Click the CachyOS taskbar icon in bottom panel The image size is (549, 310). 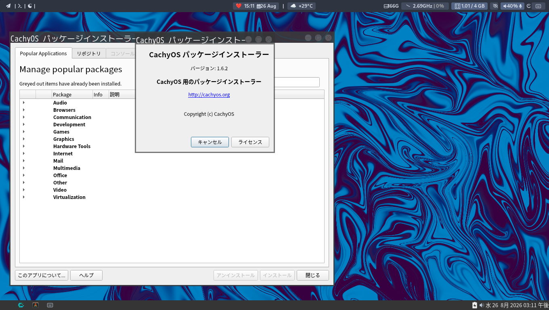[21, 305]
